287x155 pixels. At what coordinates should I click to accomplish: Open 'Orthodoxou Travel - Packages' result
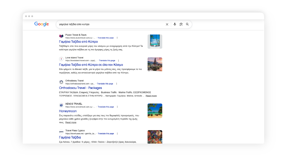click(x=80, y=88)
